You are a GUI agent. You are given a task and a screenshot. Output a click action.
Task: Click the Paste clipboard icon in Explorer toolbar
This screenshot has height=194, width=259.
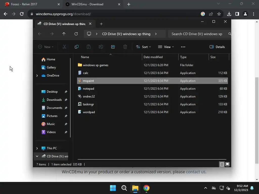[x=89, y=47]
